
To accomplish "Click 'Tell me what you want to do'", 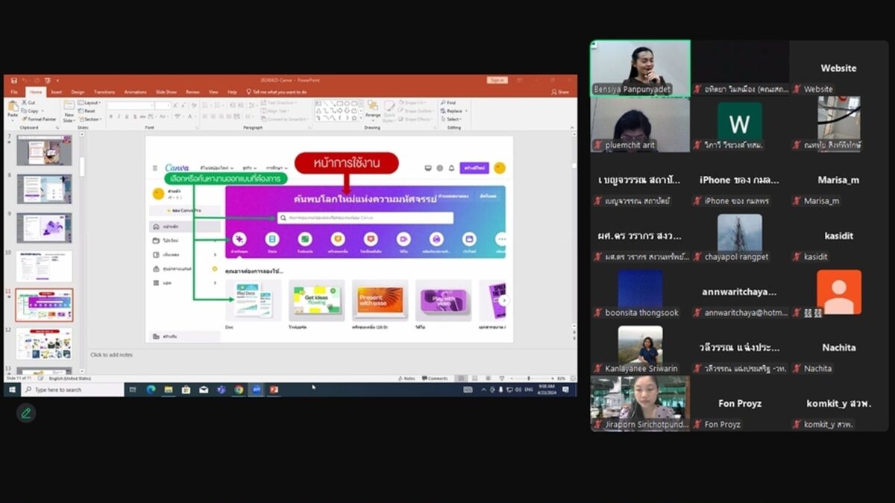I will pos(277,92).
